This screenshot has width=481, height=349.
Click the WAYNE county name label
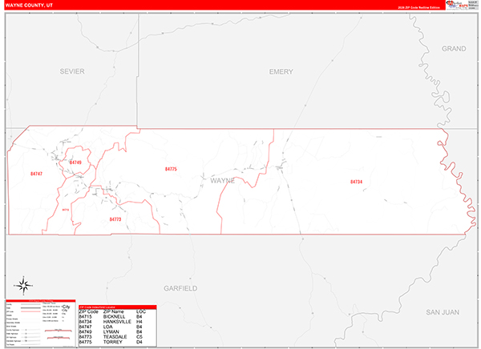click(222, 181)
